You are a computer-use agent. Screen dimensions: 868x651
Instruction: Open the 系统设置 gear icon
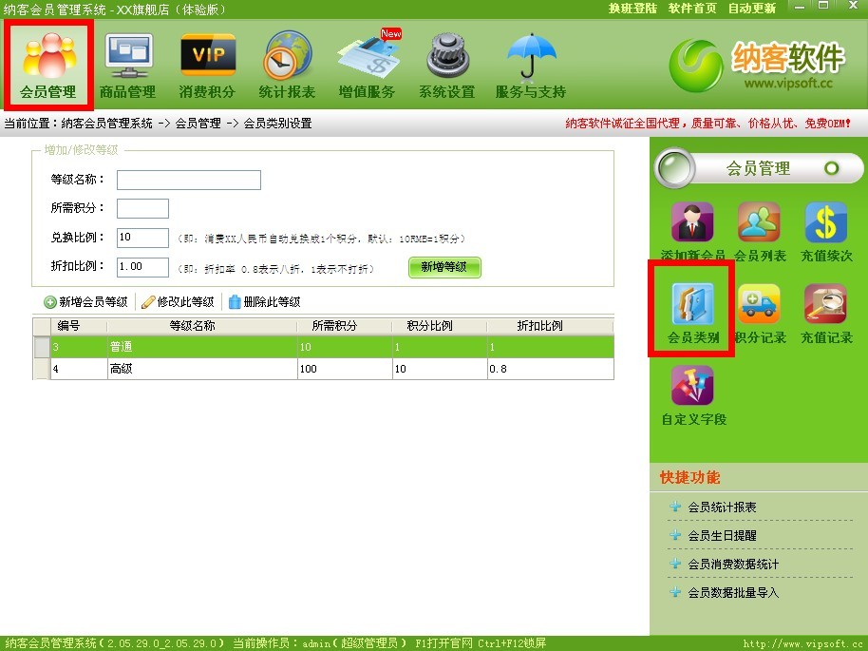pyautogui.click(x=446, y=65)
